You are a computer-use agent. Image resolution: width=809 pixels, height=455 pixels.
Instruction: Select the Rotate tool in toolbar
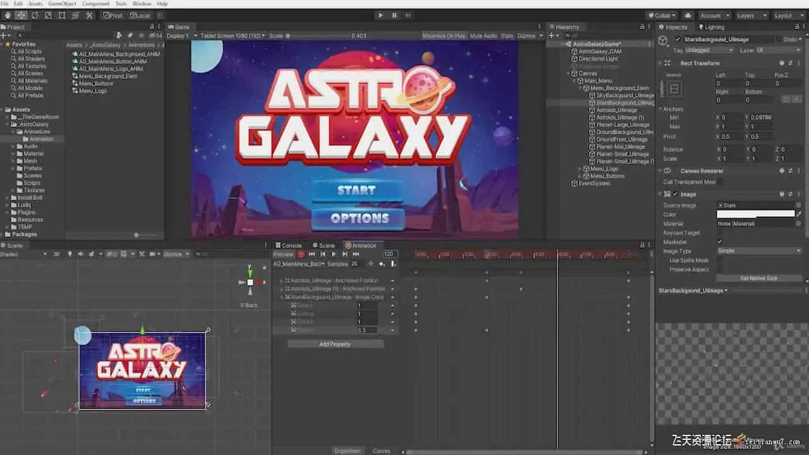pos(34,15)
